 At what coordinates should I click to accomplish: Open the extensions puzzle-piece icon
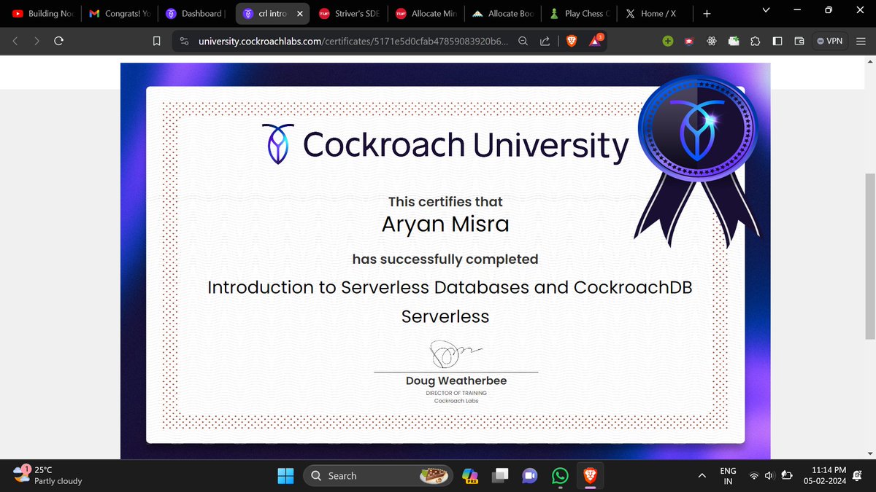(x=755, y=41)
